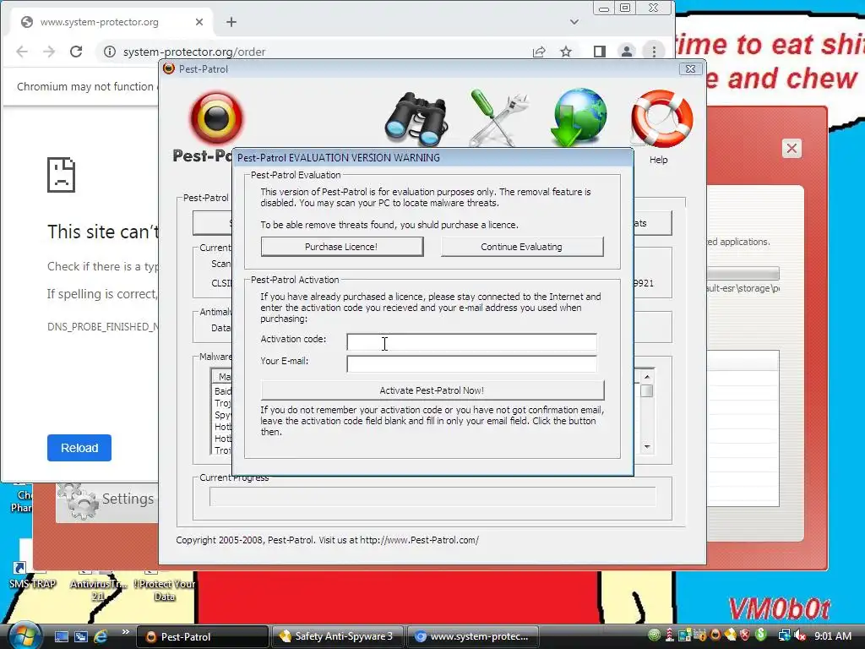Launch Internet Explorer from quick launch
865x649 pixels.
click(101, 636)
